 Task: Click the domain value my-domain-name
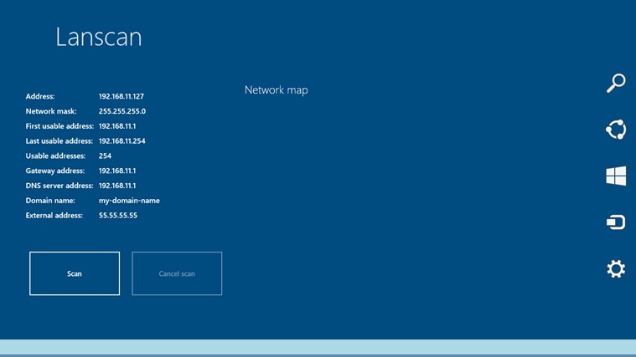pos(129,201)
